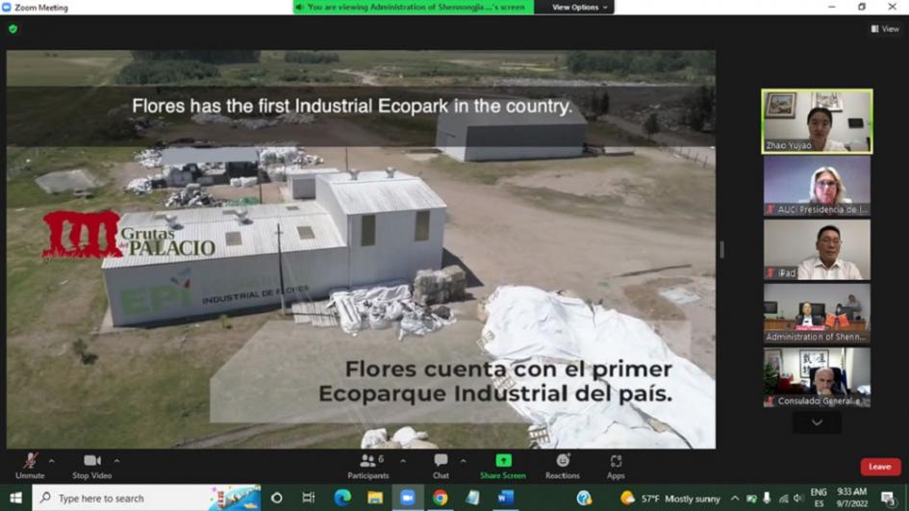Click the Zoom Meeting title bar icon
The height and width of the screenshot is (511, 909).
7,7
